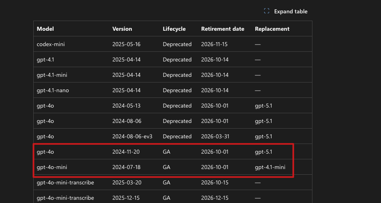Click 'gpt-5.1' in the 2024-11-20 row
The image size is (381, 203).
(263, 152)
